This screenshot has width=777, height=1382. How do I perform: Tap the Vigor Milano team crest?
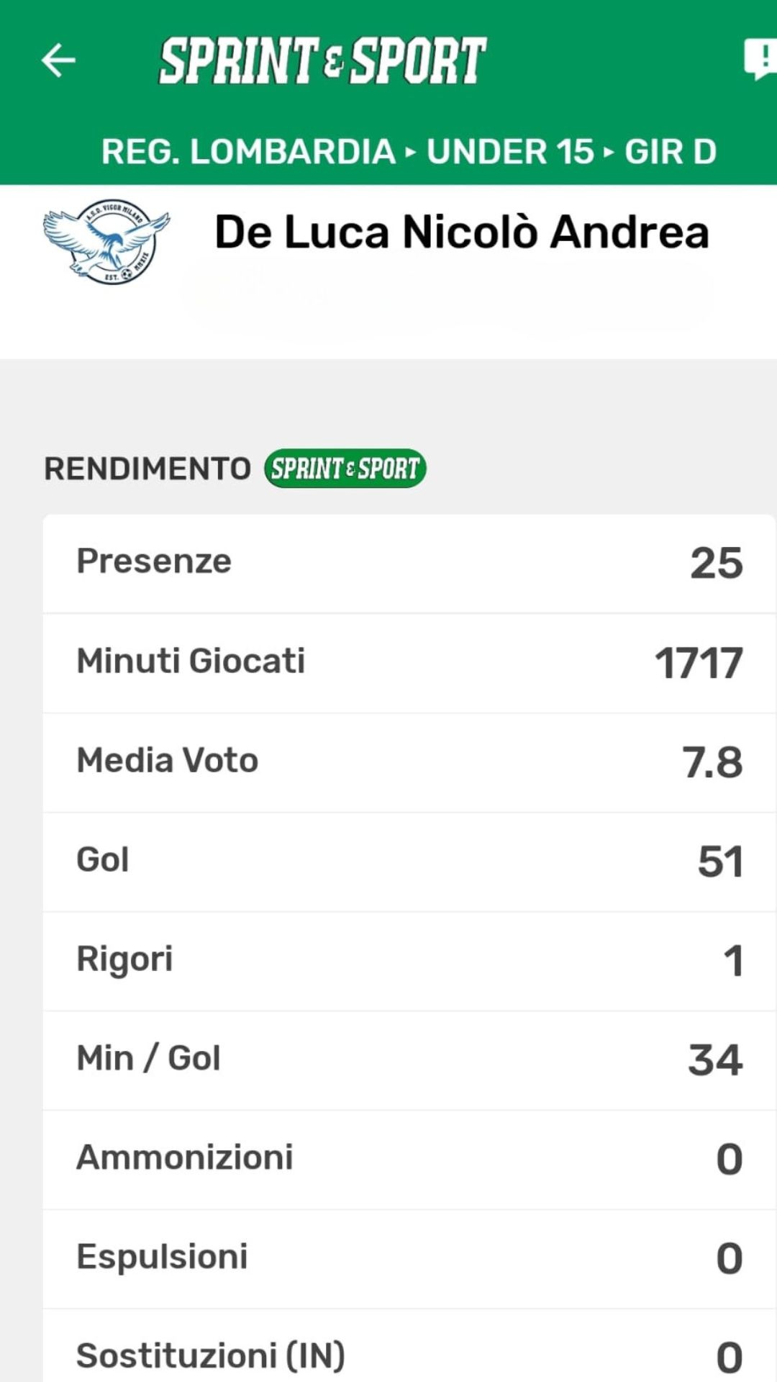pyautogui.click(x=106, y=242)
